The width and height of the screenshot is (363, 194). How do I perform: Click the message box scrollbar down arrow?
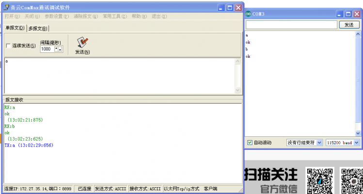(x=237, y=90)
